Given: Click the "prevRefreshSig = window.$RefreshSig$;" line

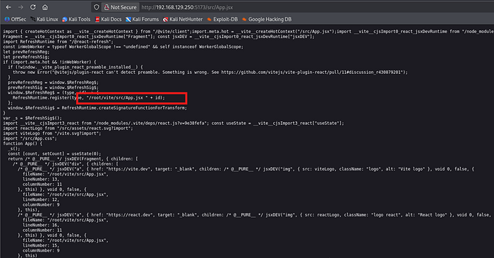Looking at the screenshot, I should pyautogui.click(x=53, y=87).
